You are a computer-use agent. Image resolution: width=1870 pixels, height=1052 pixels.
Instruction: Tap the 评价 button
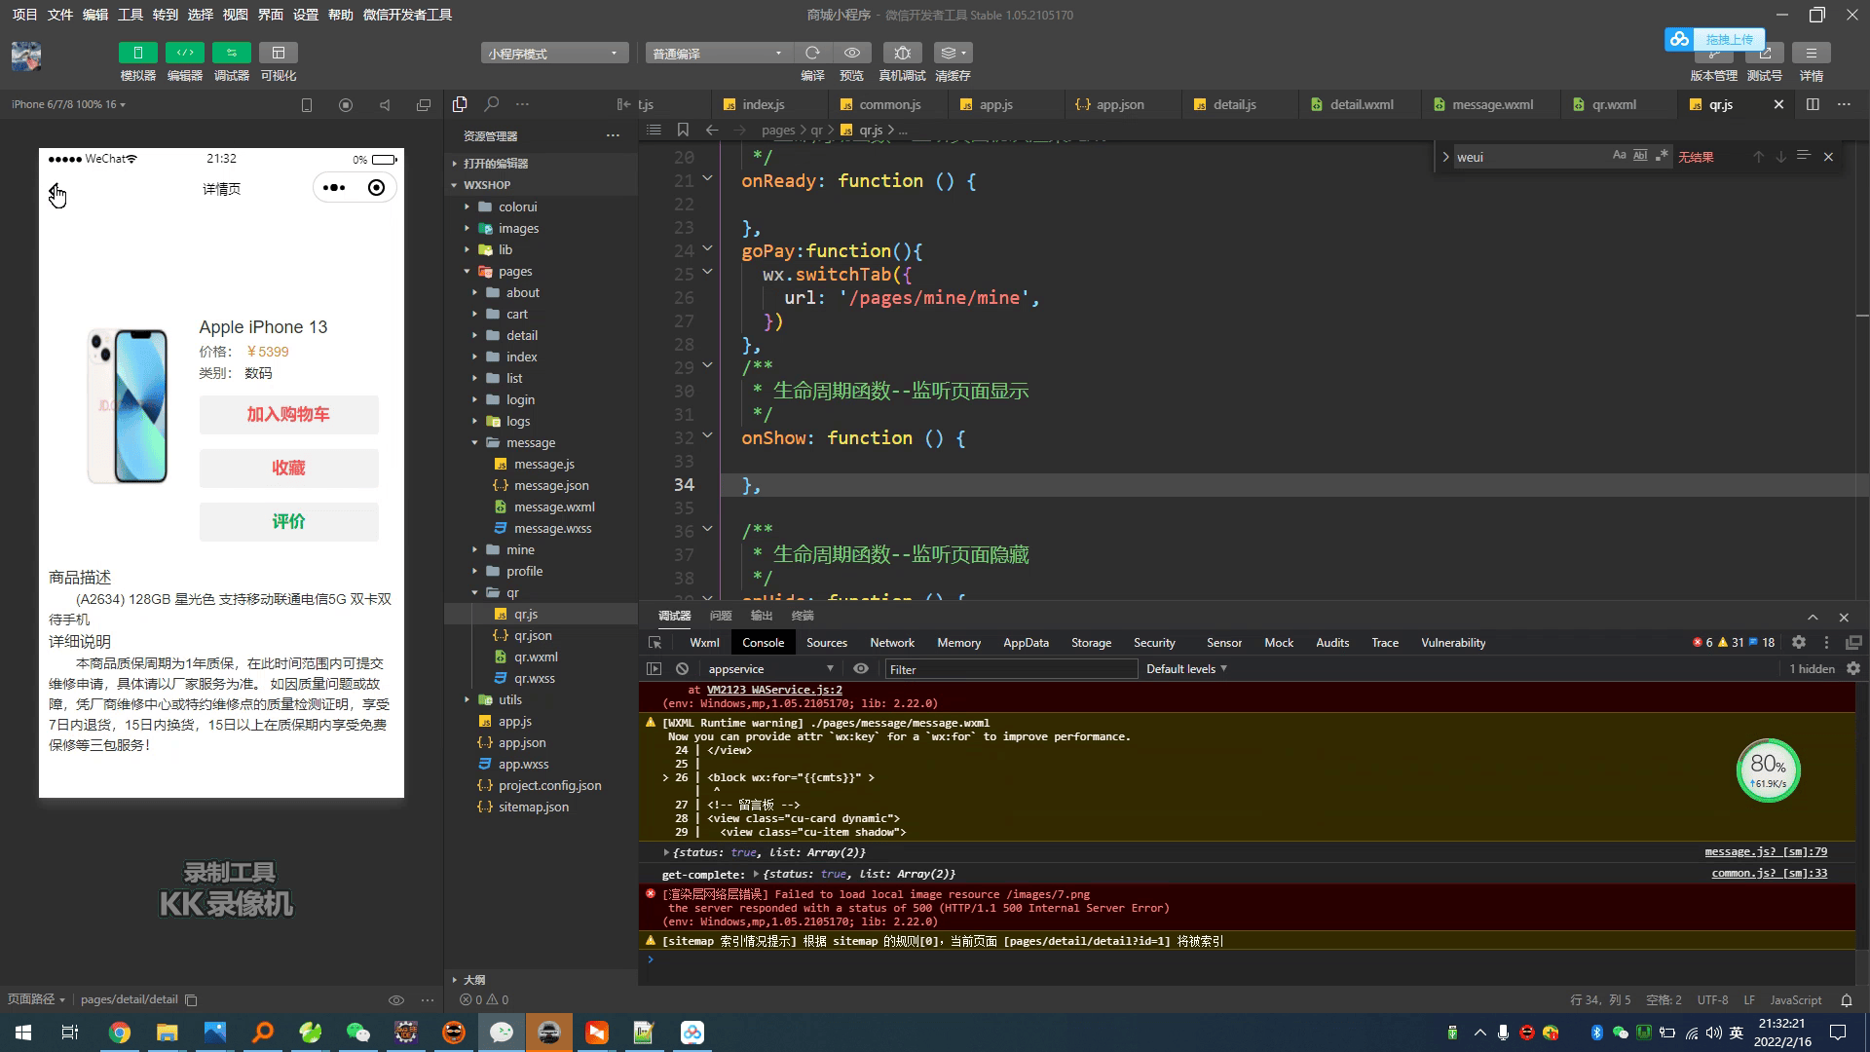coord(288,521)
